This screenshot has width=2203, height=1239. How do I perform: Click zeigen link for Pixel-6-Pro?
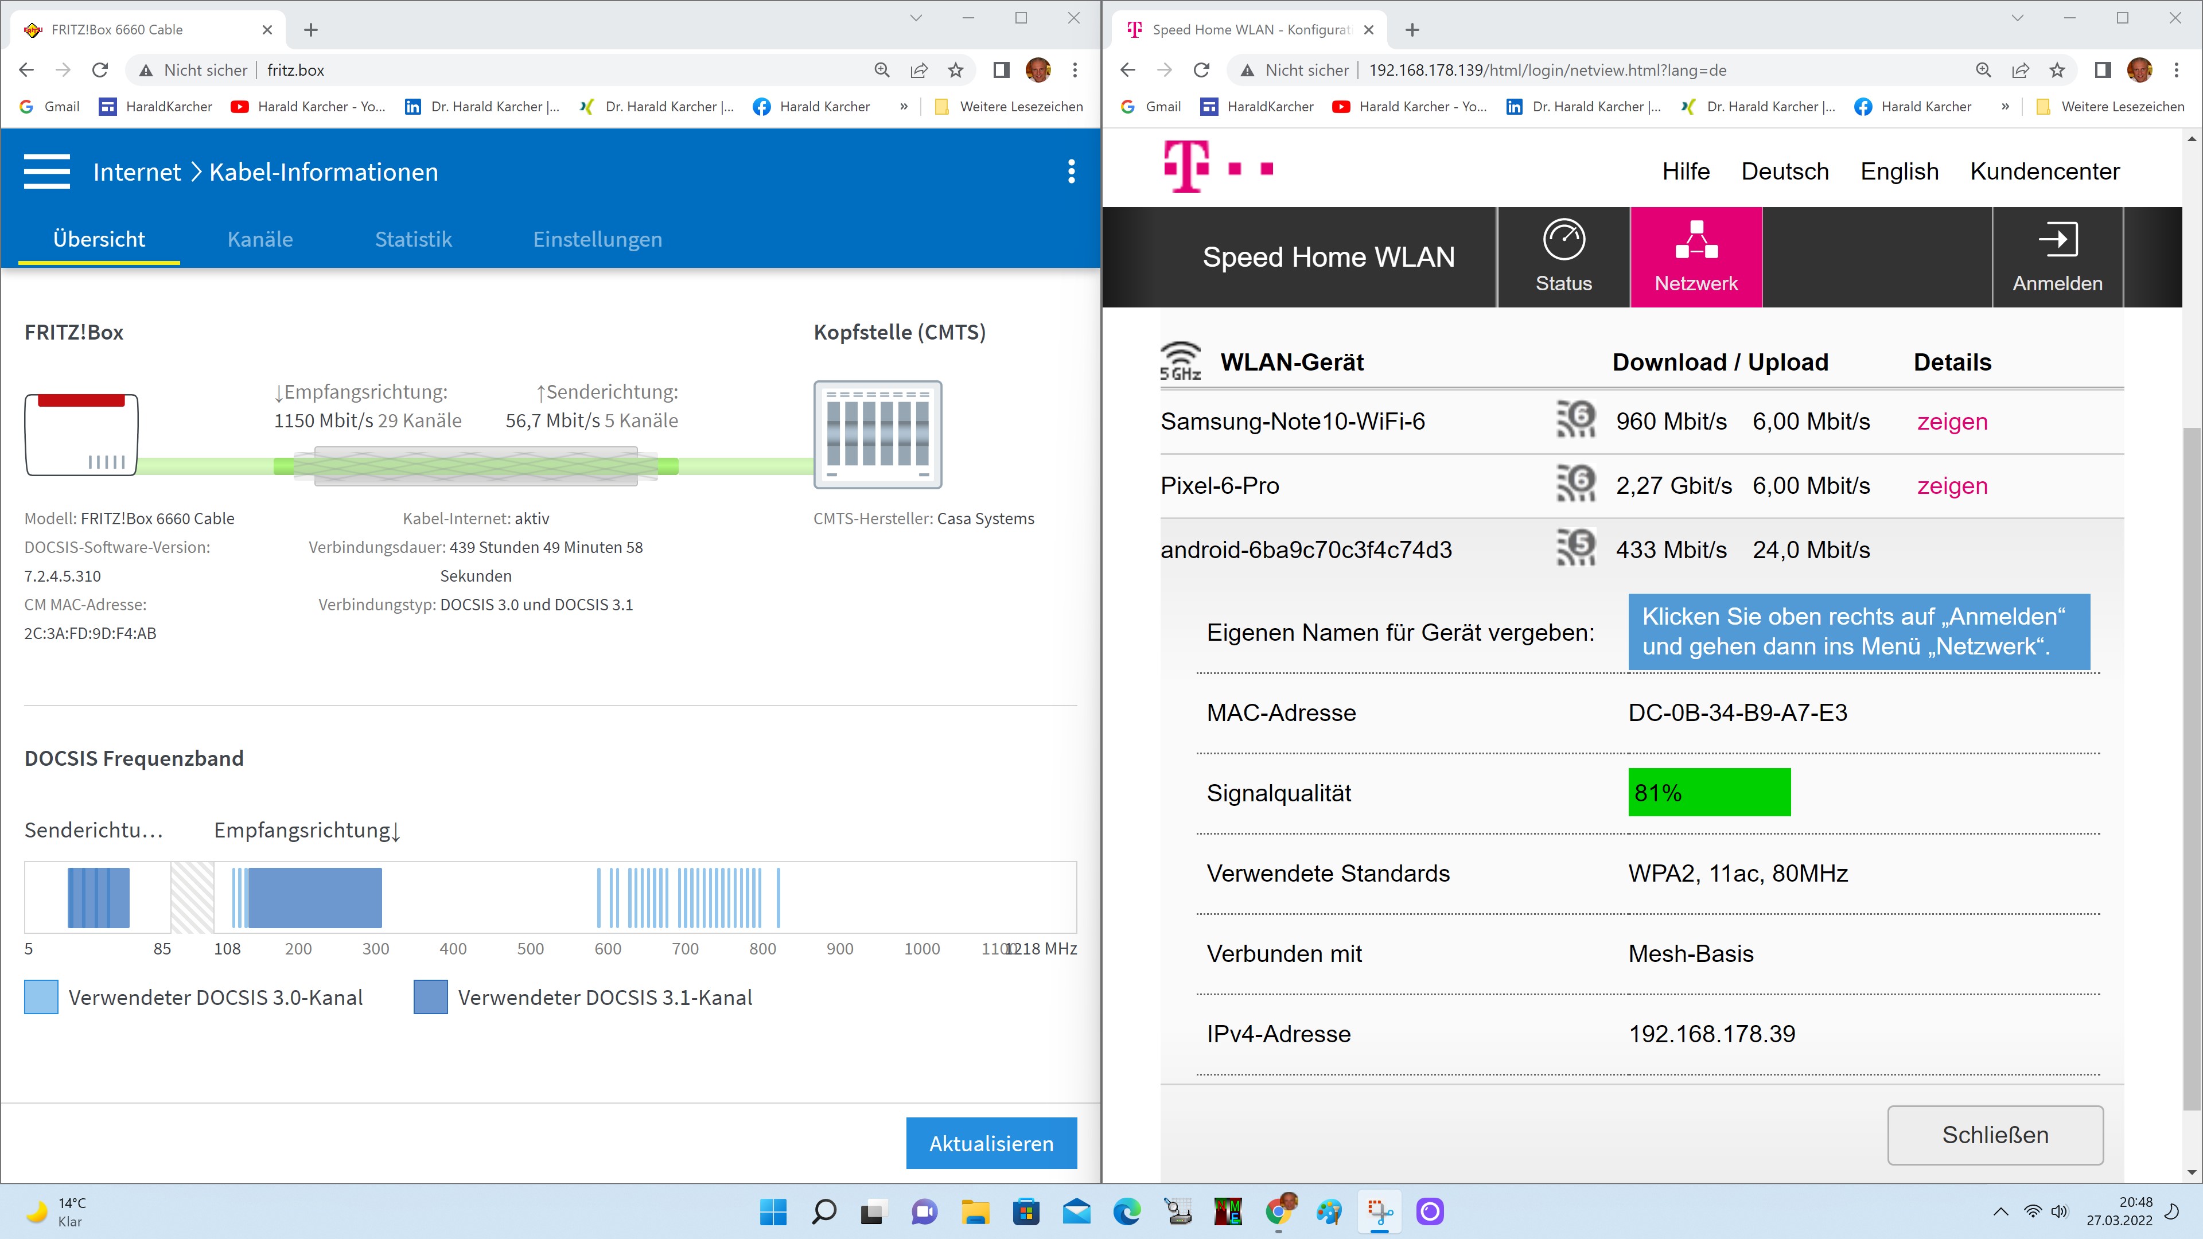pos(1952,486)
